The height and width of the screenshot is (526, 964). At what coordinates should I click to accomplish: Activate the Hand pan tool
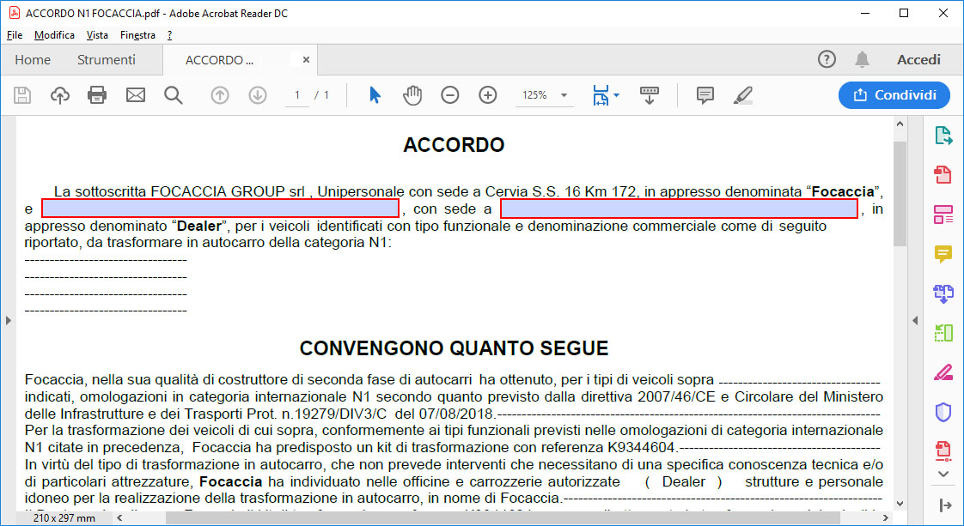point(412,95)
